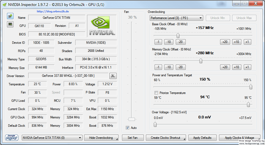265x145 pixels.
Task: Click the Unlock Min button
Action: click(x=218, y=18)
